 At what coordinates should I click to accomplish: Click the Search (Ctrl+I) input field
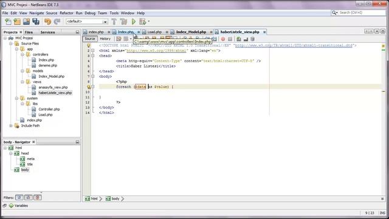point(362,13)
